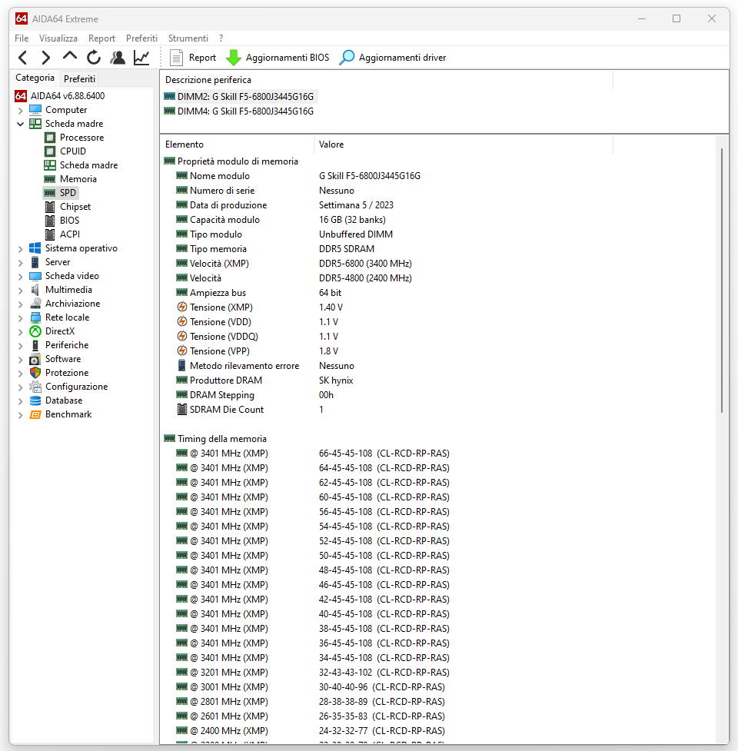Open the Strumenti menu
The height and width of the screenshot is (751, 738).
[x=188, y=38]
